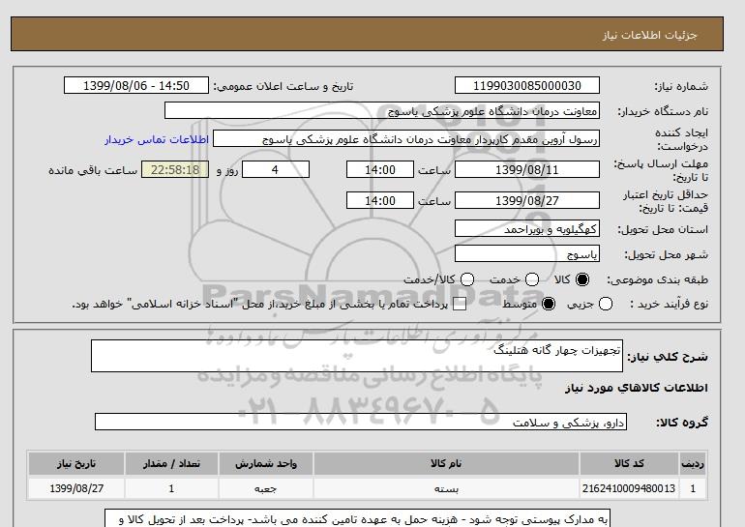This screenshot has width=745, height=527.
Task: Click the response deadline date 1399/08/11
Action: click(x=527, y=169)
